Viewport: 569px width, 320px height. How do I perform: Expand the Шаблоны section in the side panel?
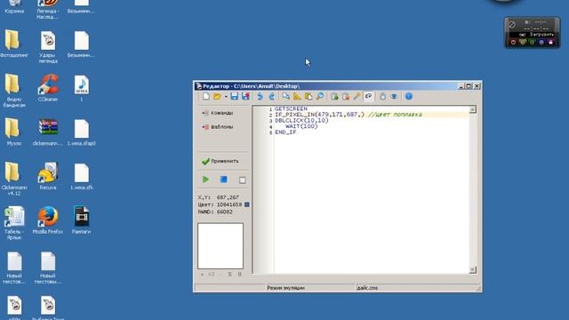[218, 127]
